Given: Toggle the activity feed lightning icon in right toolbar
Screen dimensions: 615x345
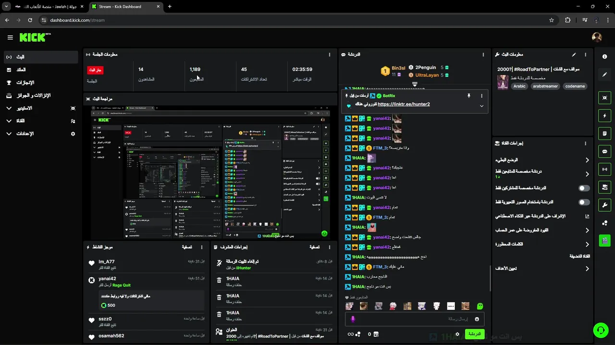Looking at the screenshot, I should point(604,115).
